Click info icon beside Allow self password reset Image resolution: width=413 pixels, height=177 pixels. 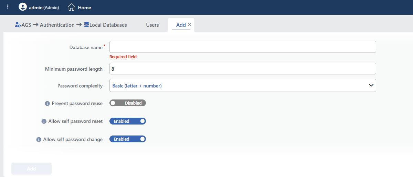tap(44, 121)
